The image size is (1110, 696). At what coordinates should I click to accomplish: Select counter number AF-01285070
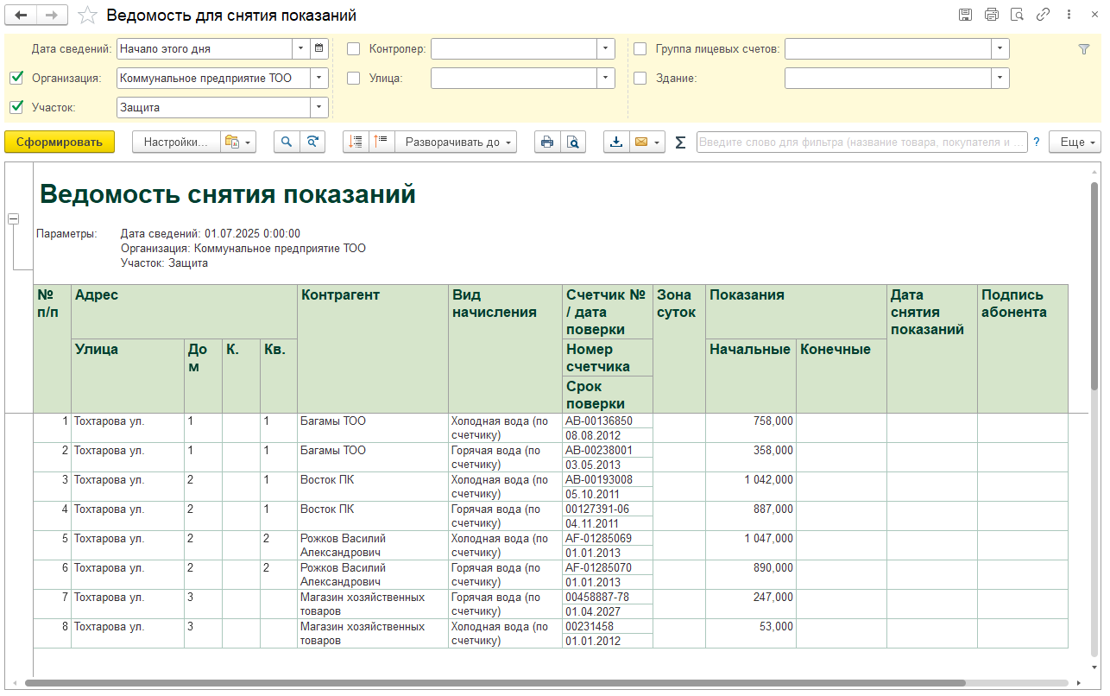(x=608, y=568)
